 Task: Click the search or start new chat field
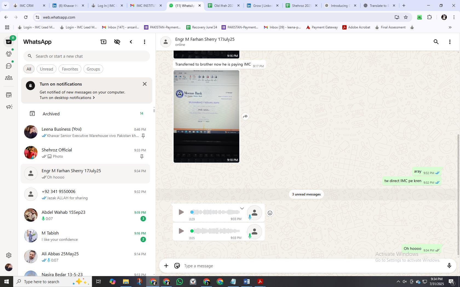(x=87, y=56)
